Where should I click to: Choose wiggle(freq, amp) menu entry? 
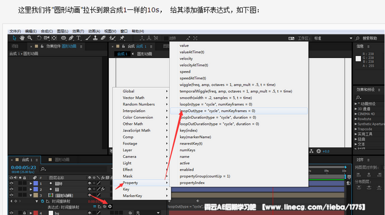[239, 85]
